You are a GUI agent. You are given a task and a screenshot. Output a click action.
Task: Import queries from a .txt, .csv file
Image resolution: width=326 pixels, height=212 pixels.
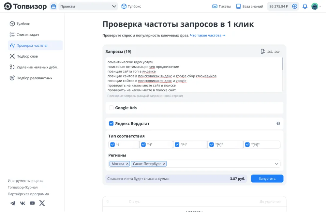pyautogui.click(x=270, y=52)
